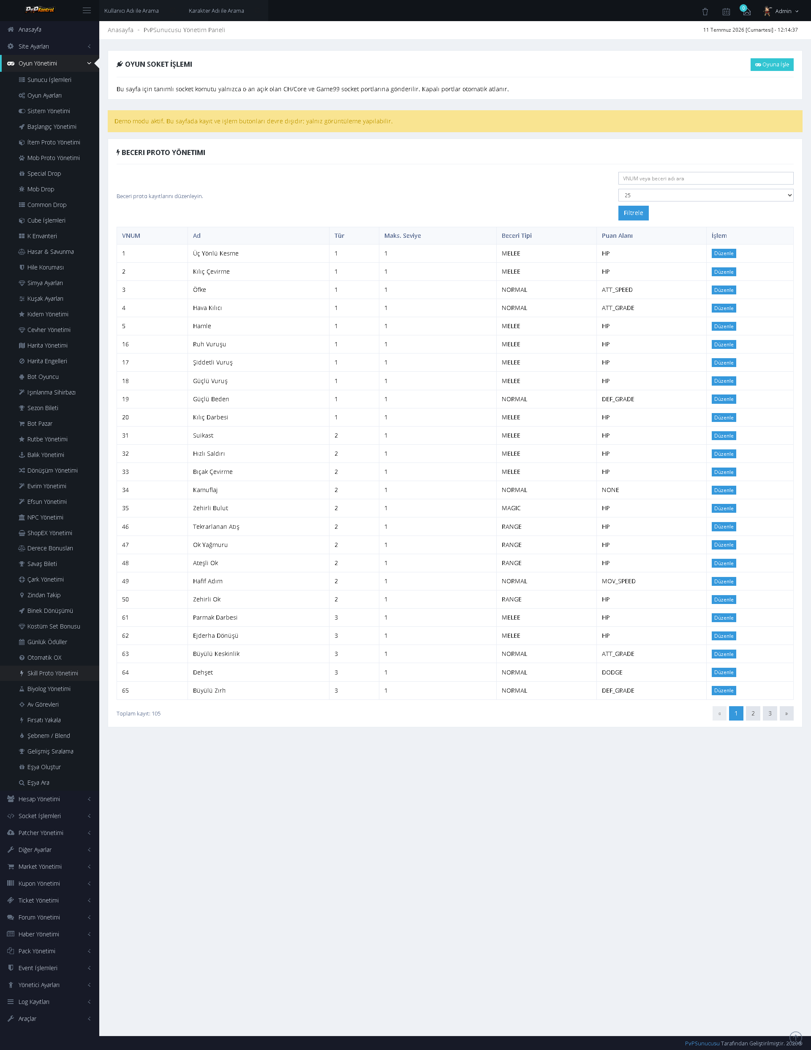Click the VNUM or skill name search field
The width and height of the screenshot is (811, 1050).
(x=705, y=178)
